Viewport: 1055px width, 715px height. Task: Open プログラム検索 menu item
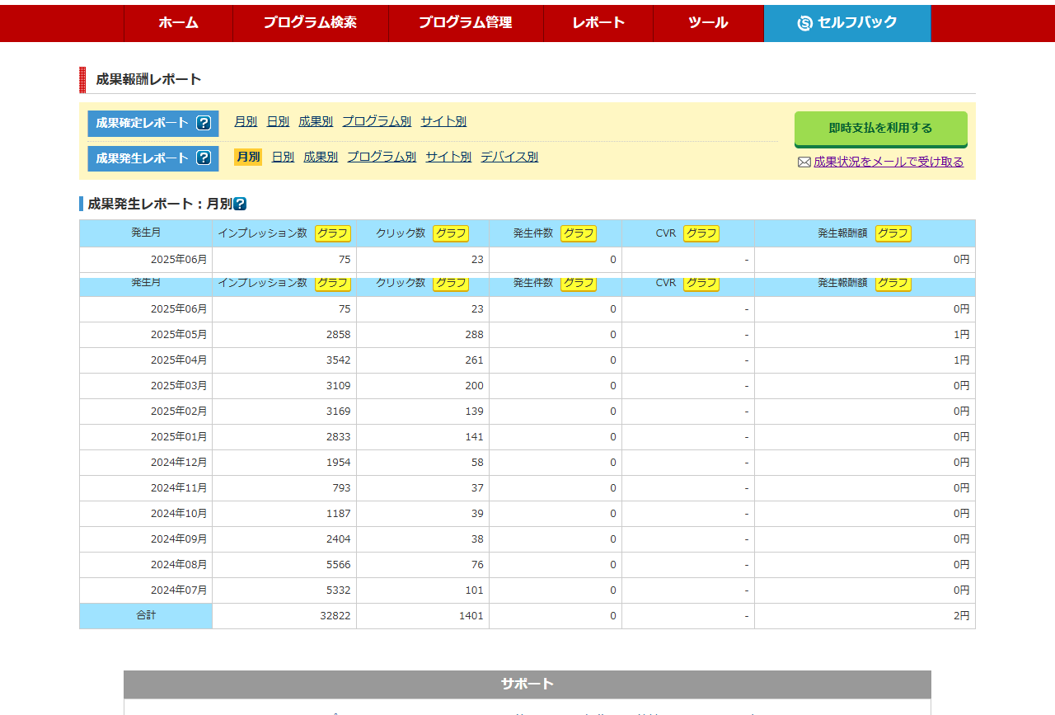(310, 23)
